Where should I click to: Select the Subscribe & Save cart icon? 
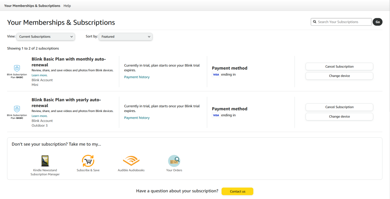88,160
